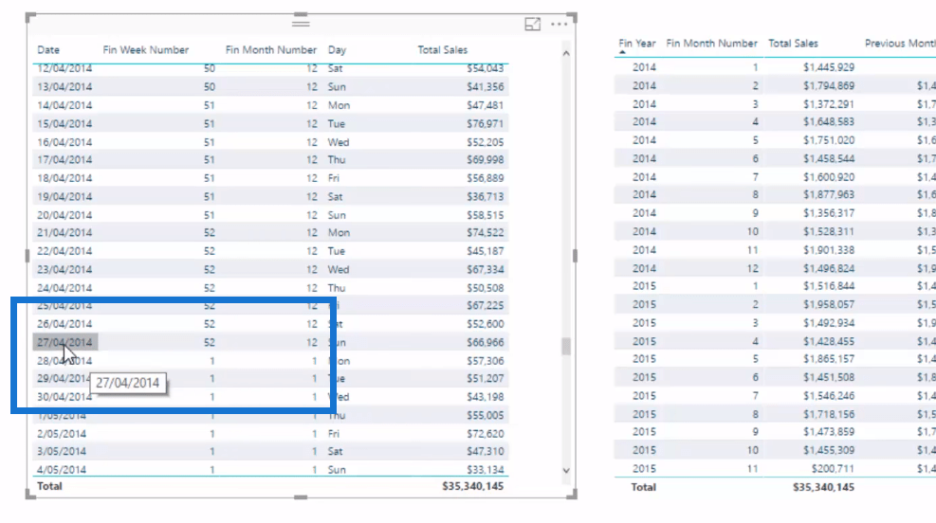Screen dimensions: 936x523
Task: Sort left table by Day column
Action: pyautogui.click(x=337, y=50)
